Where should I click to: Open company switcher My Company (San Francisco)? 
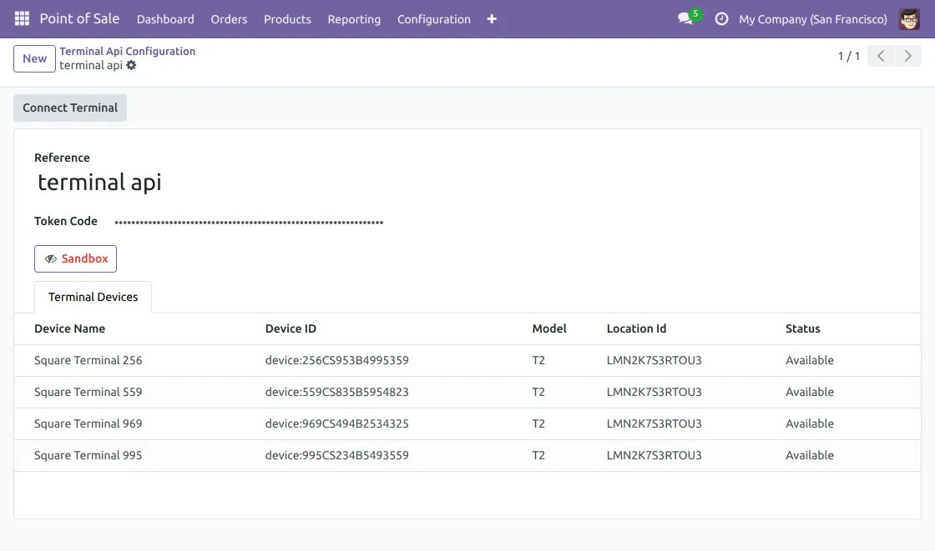point(812,18)
